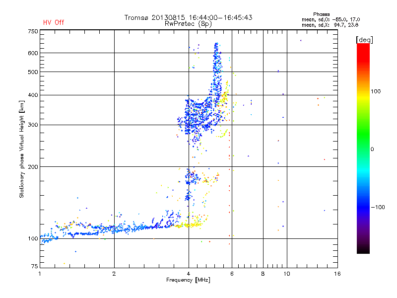The width and height of the screenshot is (397, 298).
Task: Click the '200' height axis label
Action: pos(33,167)
